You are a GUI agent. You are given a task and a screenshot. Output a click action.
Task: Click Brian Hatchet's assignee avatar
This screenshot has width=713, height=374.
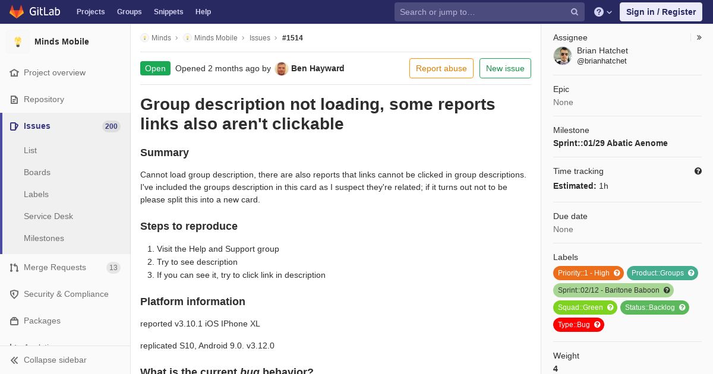click(x=563, y=56)
